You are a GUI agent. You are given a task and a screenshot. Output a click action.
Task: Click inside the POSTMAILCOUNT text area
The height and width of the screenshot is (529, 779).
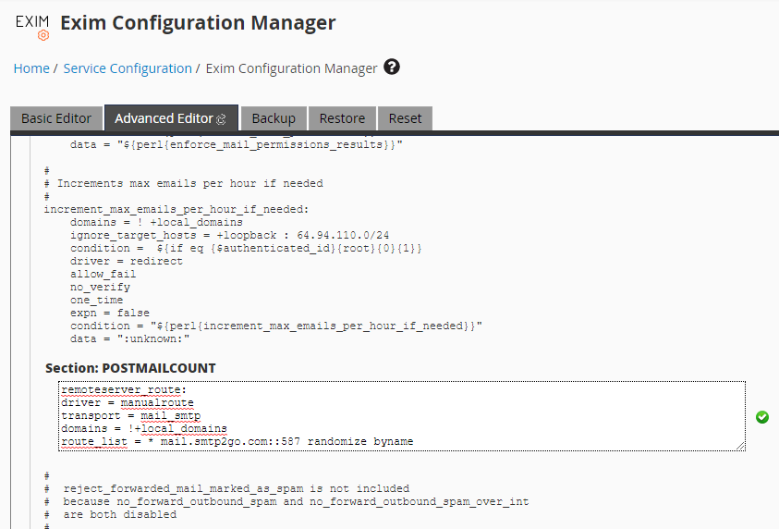pyautogui.click(x=401, y=416)
